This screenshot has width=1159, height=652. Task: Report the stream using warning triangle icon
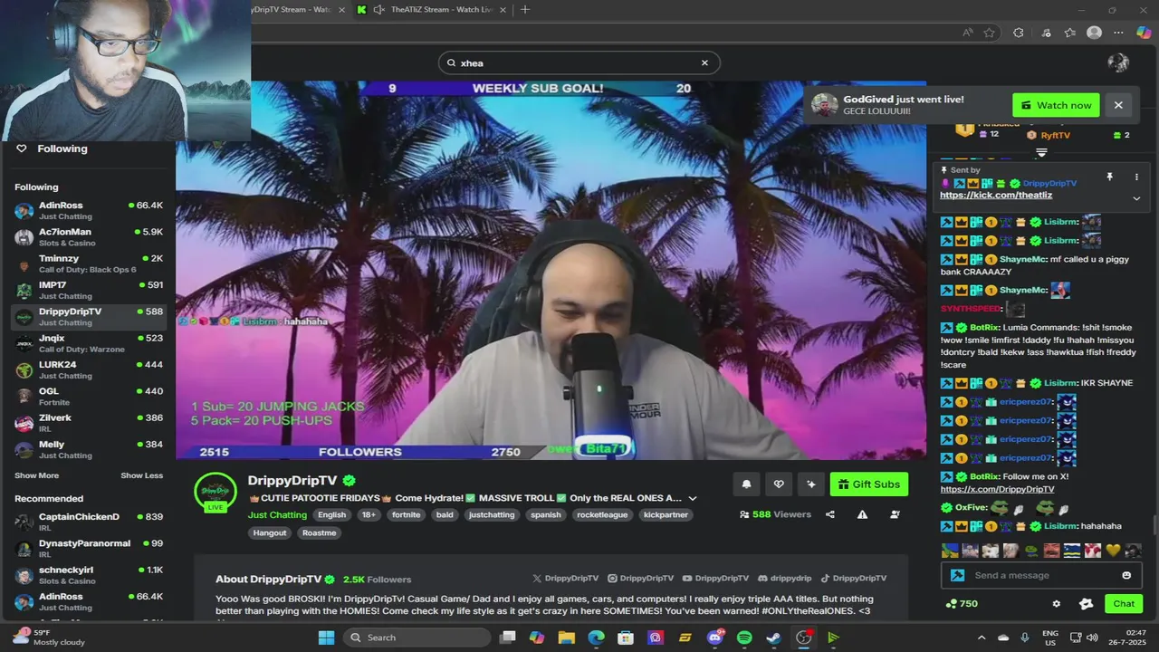(862, 514)
